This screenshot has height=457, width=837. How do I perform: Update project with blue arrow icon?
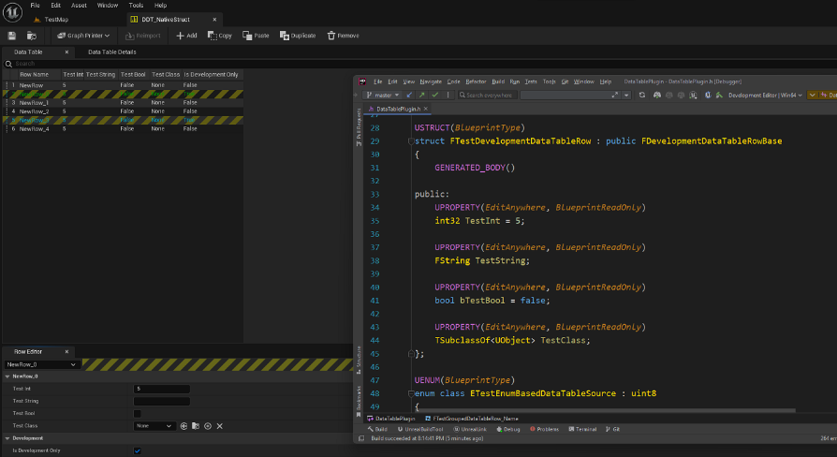coord(409,95)
